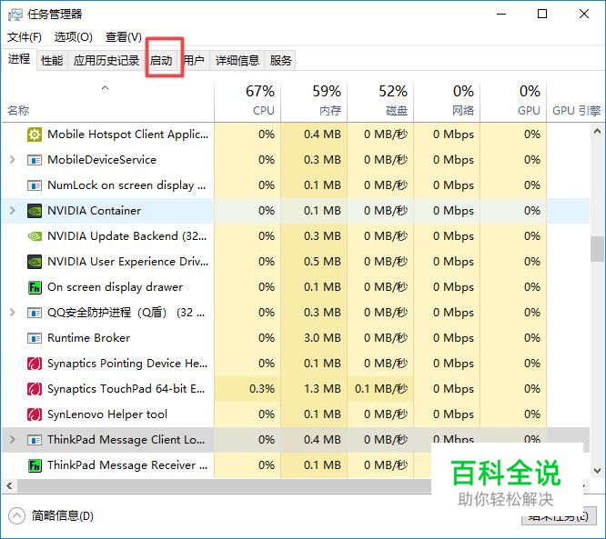The image size is (606, 539).
Task: Click the Runtime Broker icon
Action: coord(35,338)
